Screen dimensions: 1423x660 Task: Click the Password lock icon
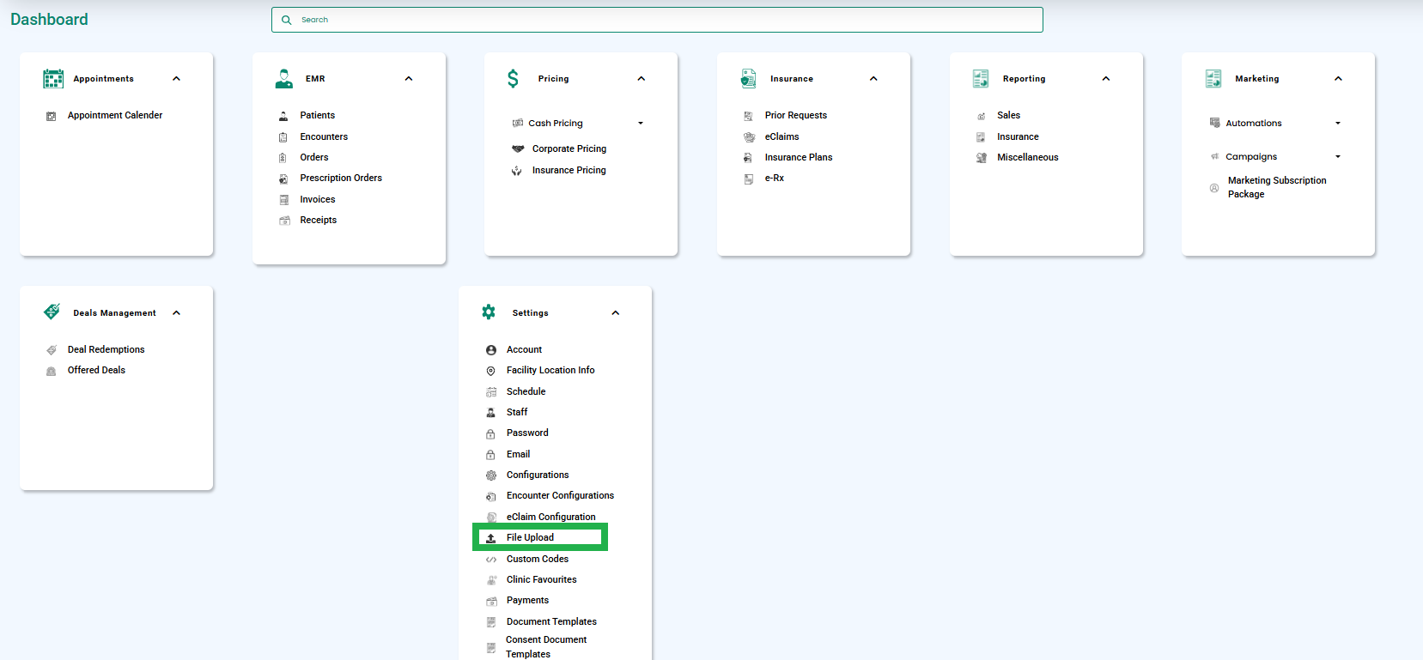pyautogui.click(x=491, y=433)
